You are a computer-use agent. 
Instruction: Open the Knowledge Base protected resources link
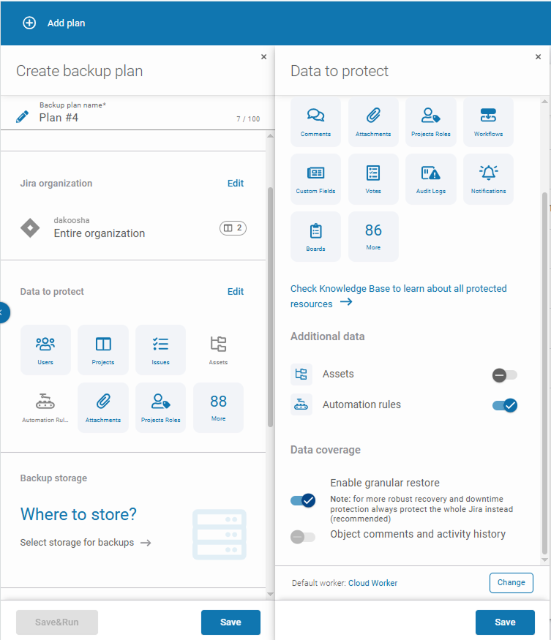[x=399, y=296]
